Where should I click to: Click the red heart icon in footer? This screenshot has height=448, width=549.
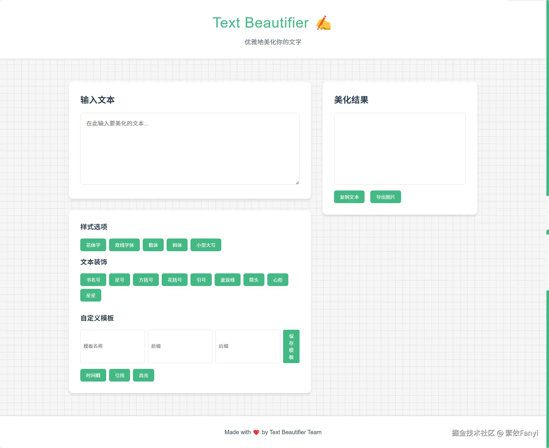coord(256,432)
